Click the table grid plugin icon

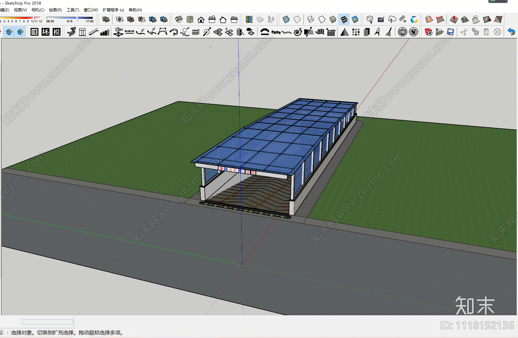34,32
